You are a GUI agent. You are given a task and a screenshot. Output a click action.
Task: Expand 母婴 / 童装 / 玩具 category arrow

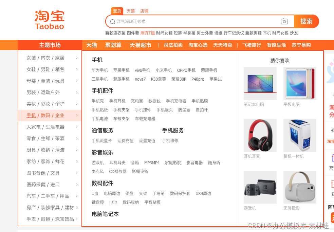click(x=77, y=81)
